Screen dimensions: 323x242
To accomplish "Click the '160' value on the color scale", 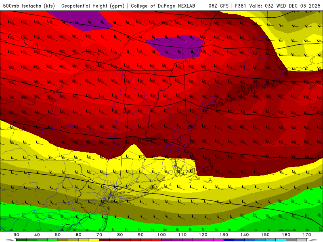I will [286, 235].
